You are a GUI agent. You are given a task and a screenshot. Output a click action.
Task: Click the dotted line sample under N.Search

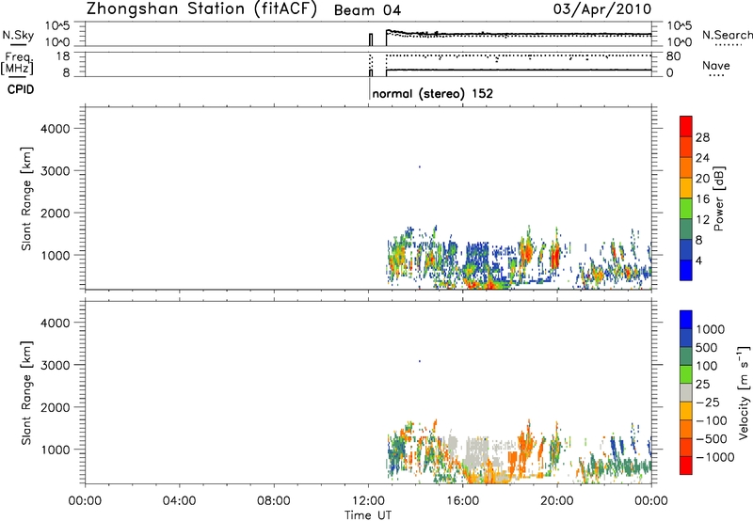point(728,44)
